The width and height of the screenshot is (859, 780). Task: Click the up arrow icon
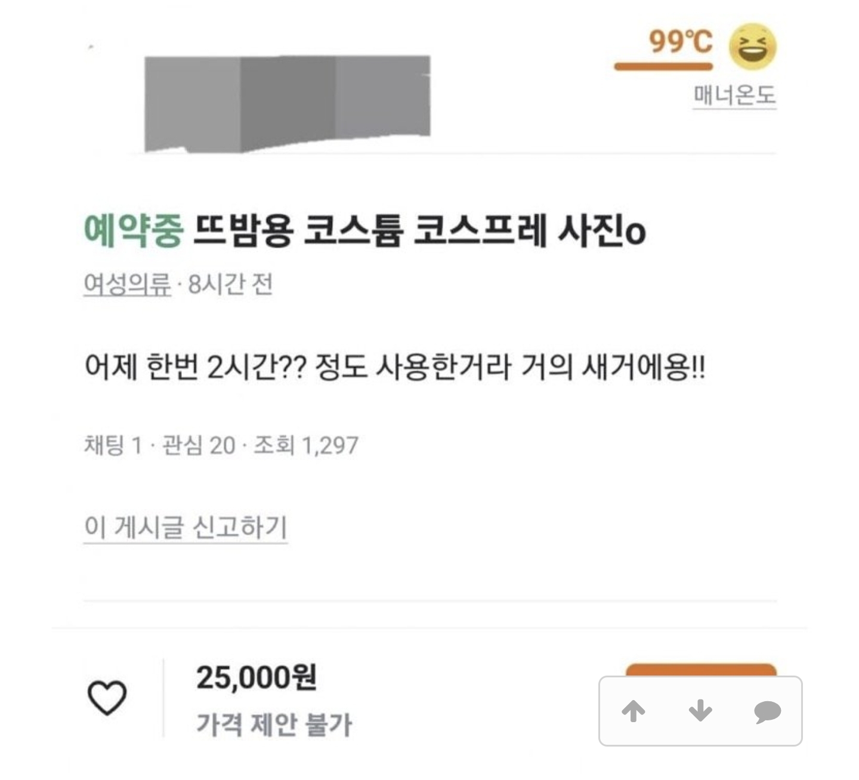pos(634,711)
